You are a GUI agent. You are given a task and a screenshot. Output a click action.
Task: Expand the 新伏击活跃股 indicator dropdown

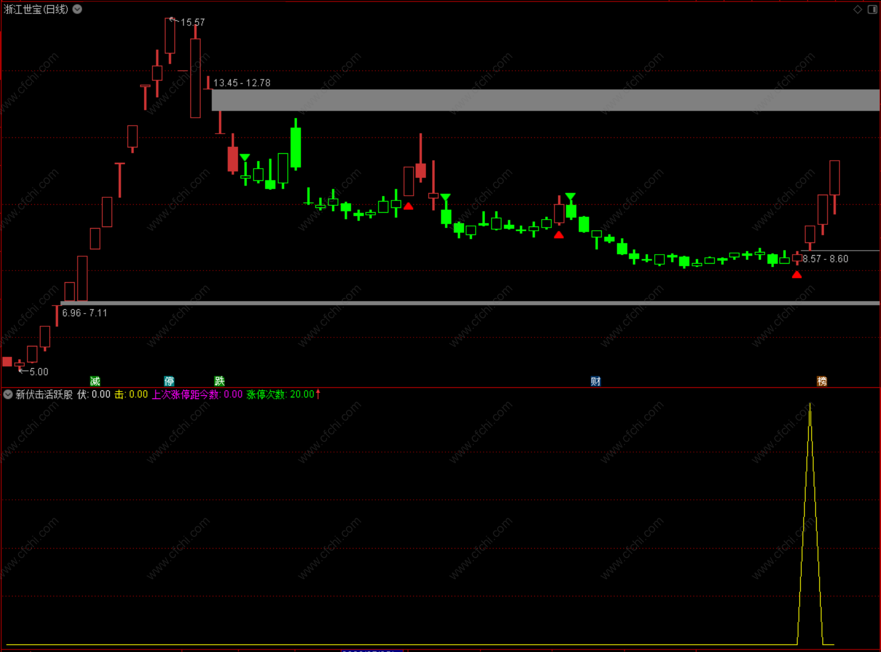click(8, 394)
